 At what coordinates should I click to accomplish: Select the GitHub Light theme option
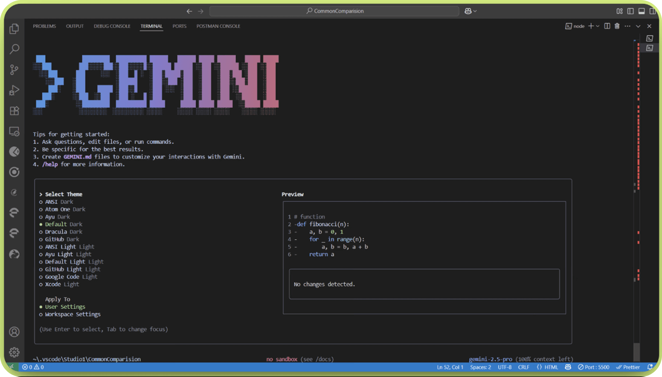72,269
